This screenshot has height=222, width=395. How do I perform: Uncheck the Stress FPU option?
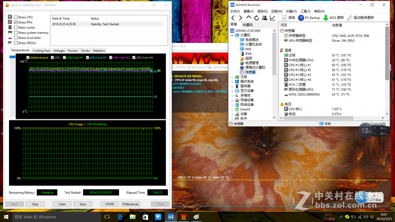point(16,22)
